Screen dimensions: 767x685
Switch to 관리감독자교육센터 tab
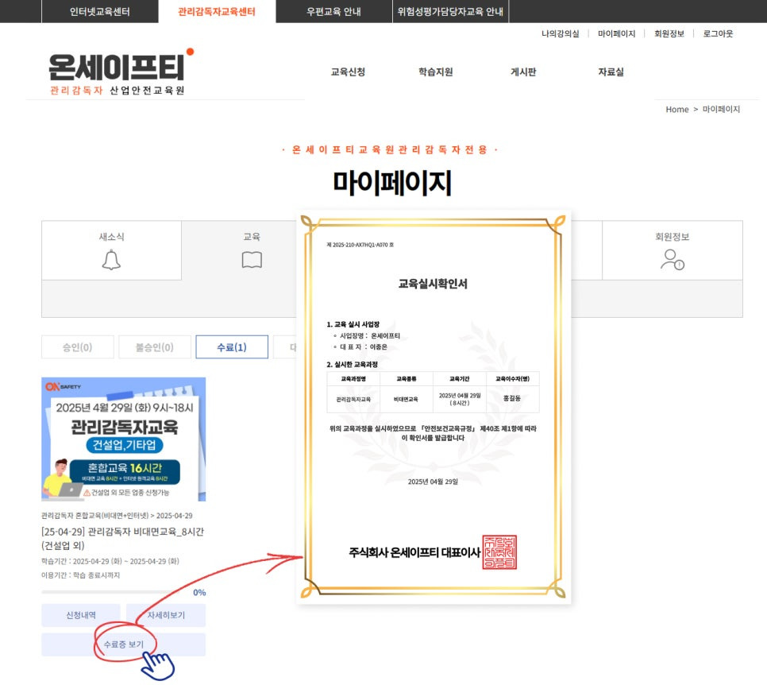tap(217, 11)
